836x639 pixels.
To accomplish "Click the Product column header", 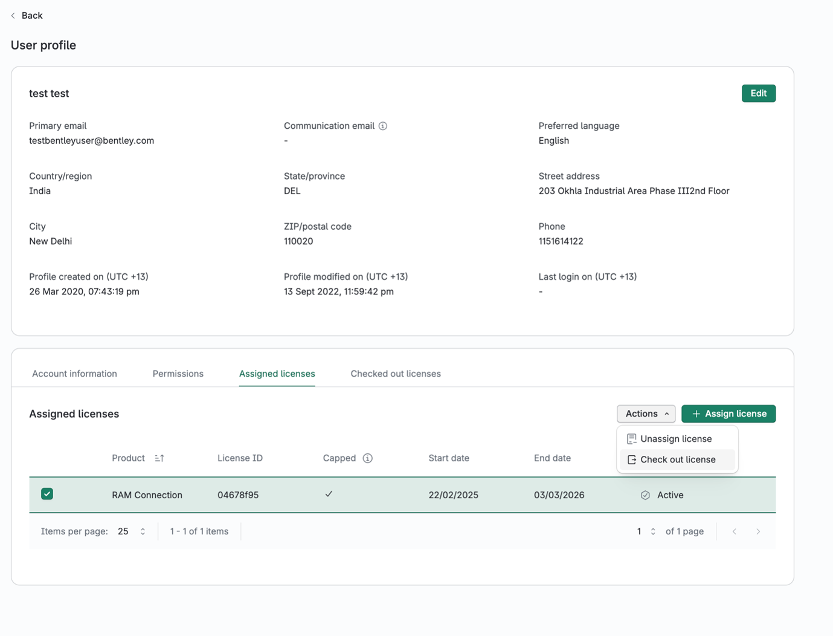I will (x=128, y=458).
